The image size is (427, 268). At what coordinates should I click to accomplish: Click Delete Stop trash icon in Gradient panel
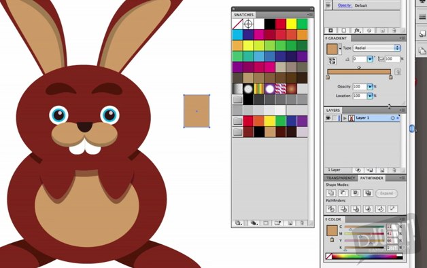398,72
